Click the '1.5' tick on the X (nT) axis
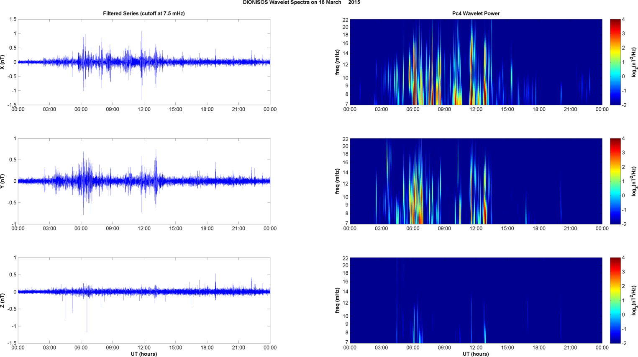The image size is (638, 357). (13, 20)
